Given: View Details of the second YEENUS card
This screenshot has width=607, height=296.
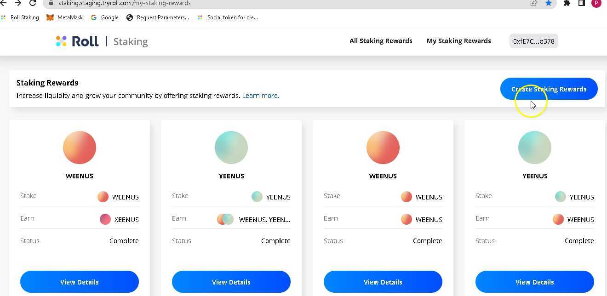Looking at the screenshot, I should pos(534,282).
